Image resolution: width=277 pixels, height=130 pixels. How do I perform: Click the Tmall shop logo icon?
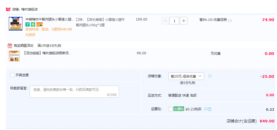8,9
